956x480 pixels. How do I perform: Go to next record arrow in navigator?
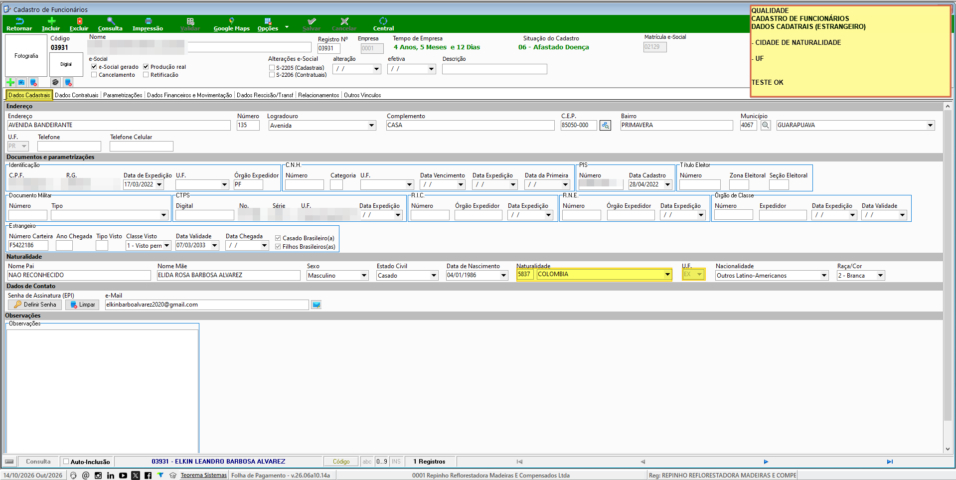click(x=766, y=462)
